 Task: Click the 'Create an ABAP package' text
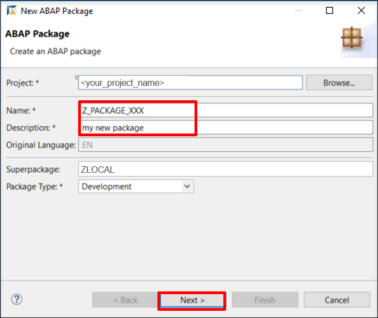(x=55, y=52)
